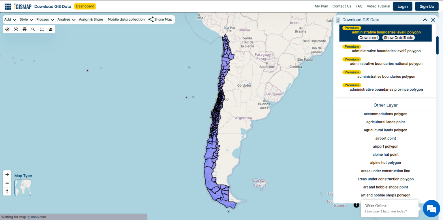Select the airport point layer
The height and width of the screenshot is (220, 443).
click(x=386, y=138)
